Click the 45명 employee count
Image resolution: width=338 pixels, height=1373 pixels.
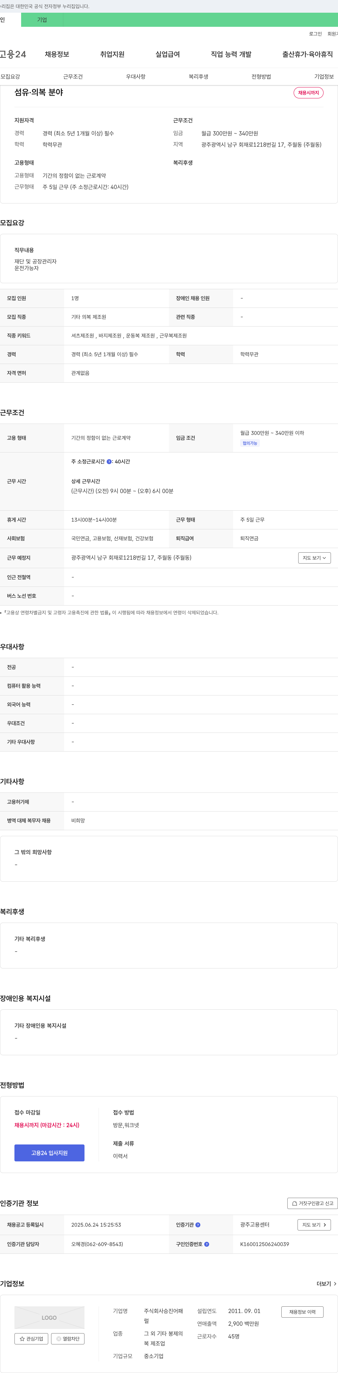[x=234, y=1336]
